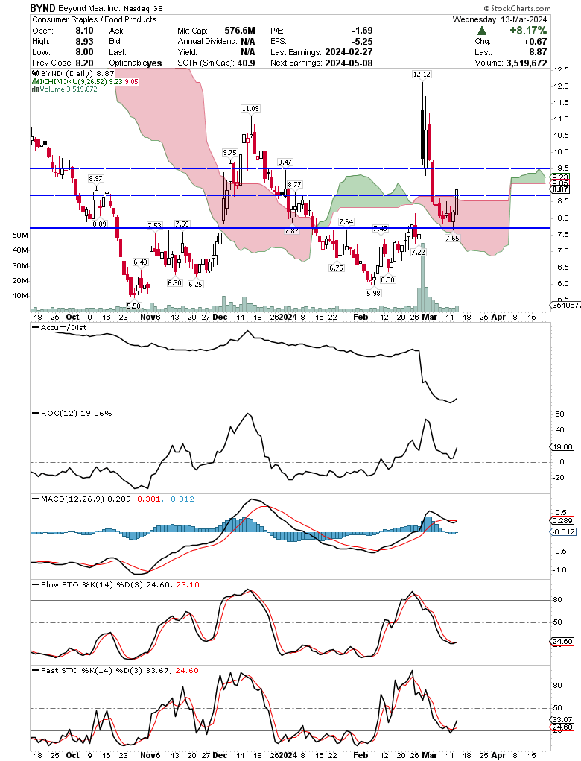Click the Optionable yes value
The image size is (581, 761).
[x=154, y=63]
